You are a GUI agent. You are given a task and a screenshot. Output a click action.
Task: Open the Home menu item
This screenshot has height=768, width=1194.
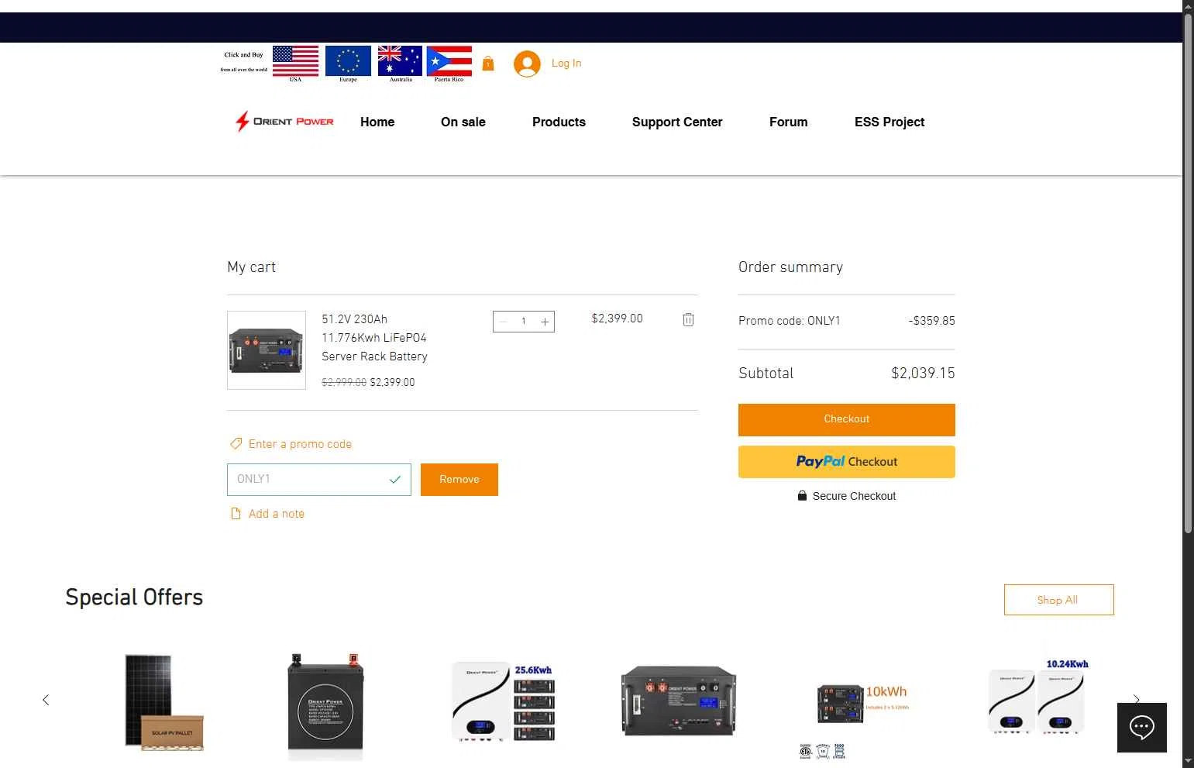tap(377, 122)
